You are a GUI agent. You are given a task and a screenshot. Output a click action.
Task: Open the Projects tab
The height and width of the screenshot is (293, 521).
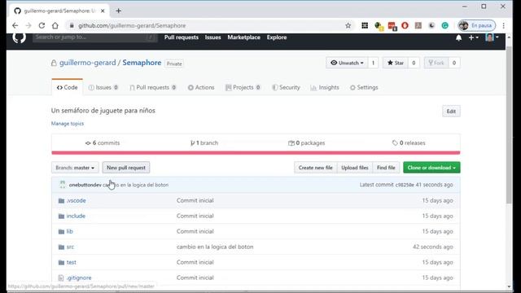243,87
